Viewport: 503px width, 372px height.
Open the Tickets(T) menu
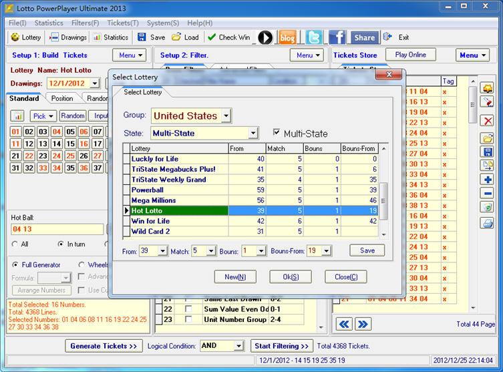(123, 23)
